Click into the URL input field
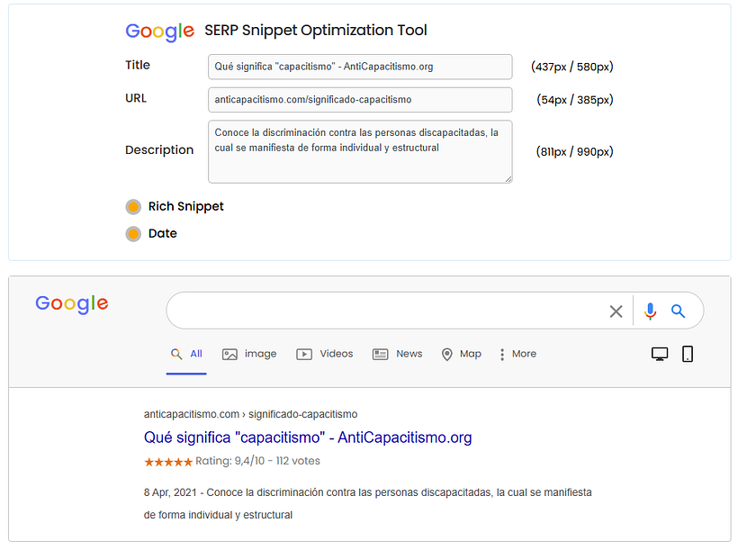 tap(360, 100)
